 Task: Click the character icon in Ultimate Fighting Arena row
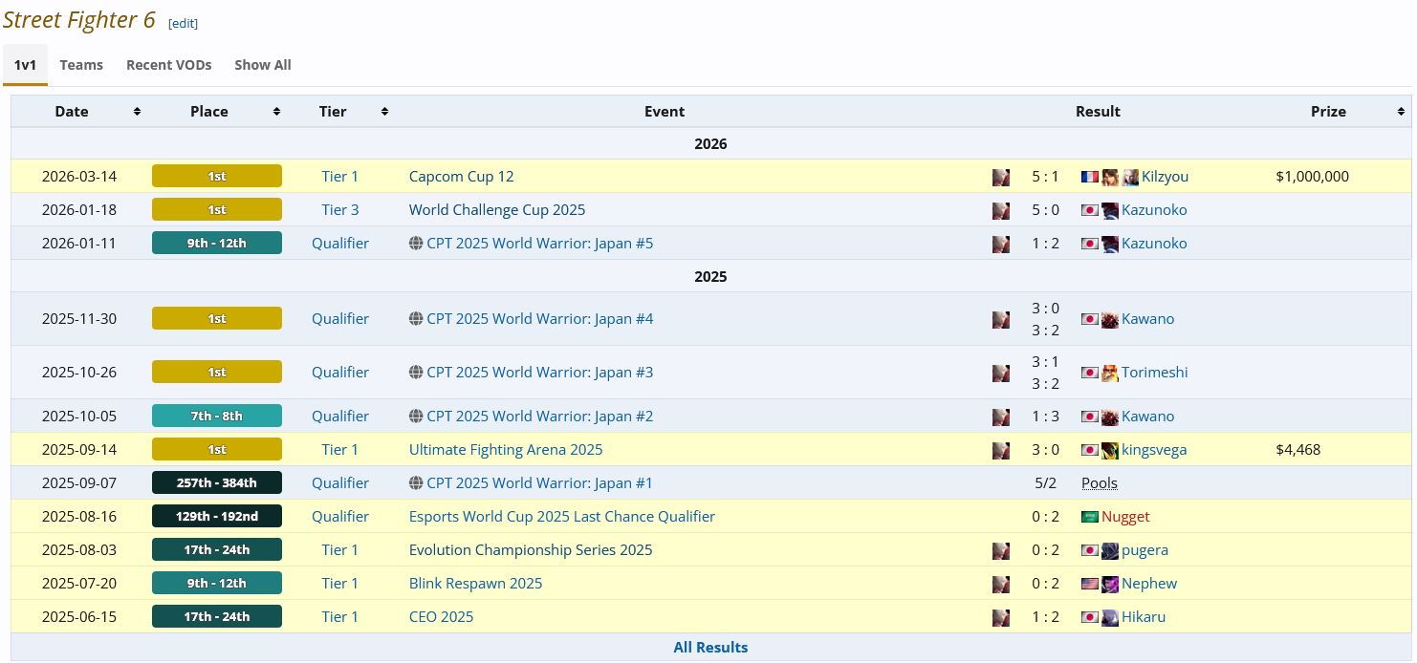[x=1001, y=450]
